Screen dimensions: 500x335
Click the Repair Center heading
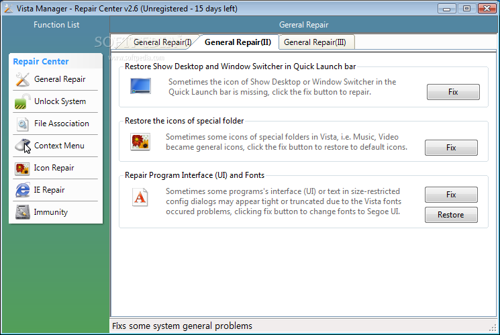[41, 62]
